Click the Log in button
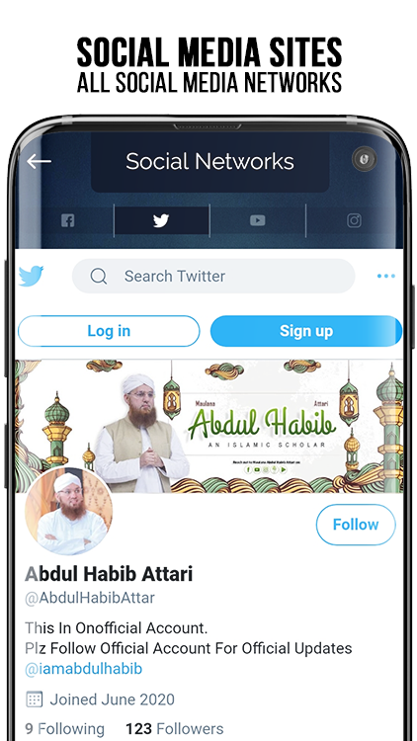Screen dimensions: 417x741 (x=109, y=331)
